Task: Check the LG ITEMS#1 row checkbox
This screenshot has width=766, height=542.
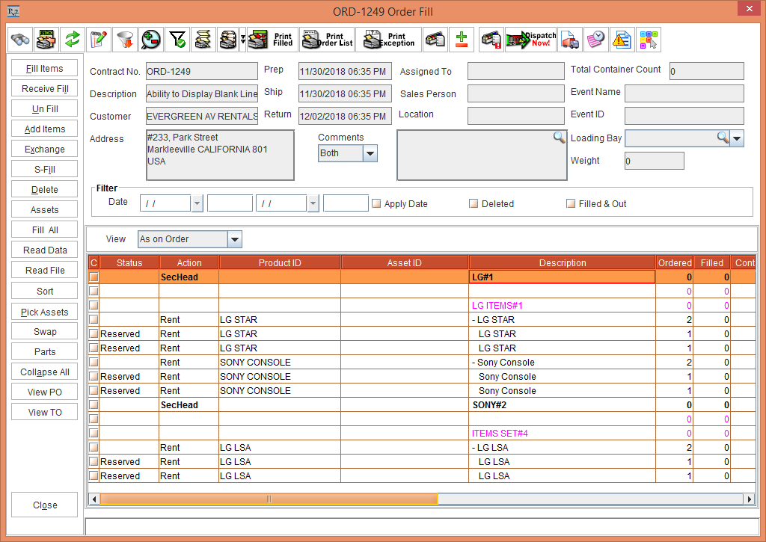Action: point(94,306)
